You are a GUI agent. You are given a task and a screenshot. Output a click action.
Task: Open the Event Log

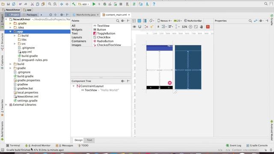pyautogui.click(x=234, y=145)
